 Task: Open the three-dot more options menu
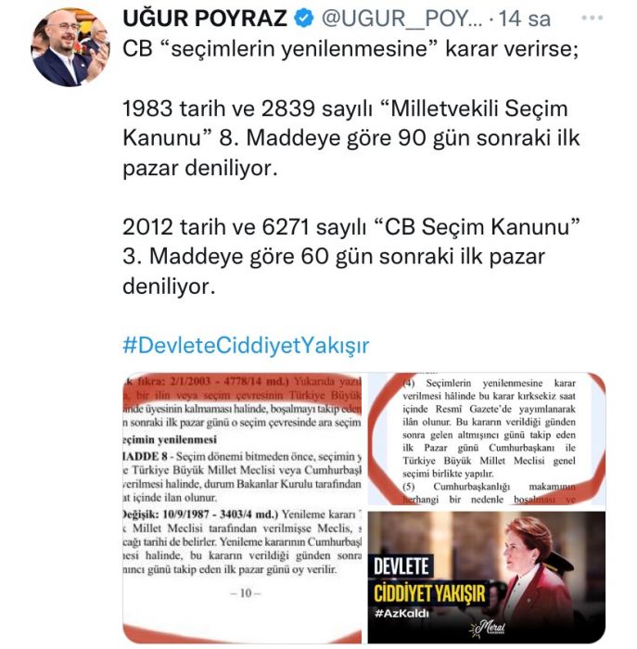[x=592, y=18]
